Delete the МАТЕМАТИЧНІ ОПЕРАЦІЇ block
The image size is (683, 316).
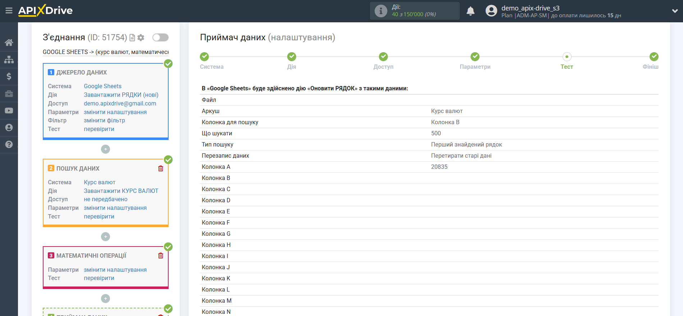(x=161, y=256)
